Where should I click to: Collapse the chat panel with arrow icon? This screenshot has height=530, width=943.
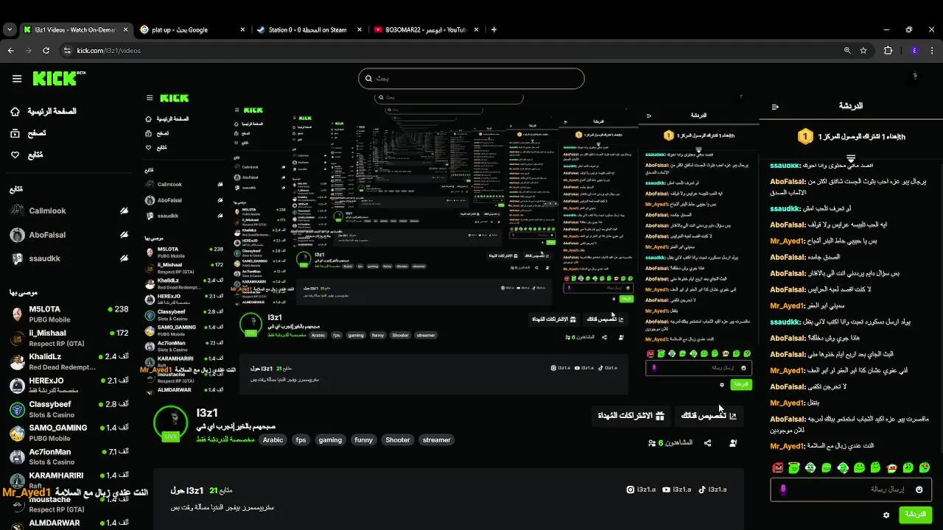(x=775, y=107)
